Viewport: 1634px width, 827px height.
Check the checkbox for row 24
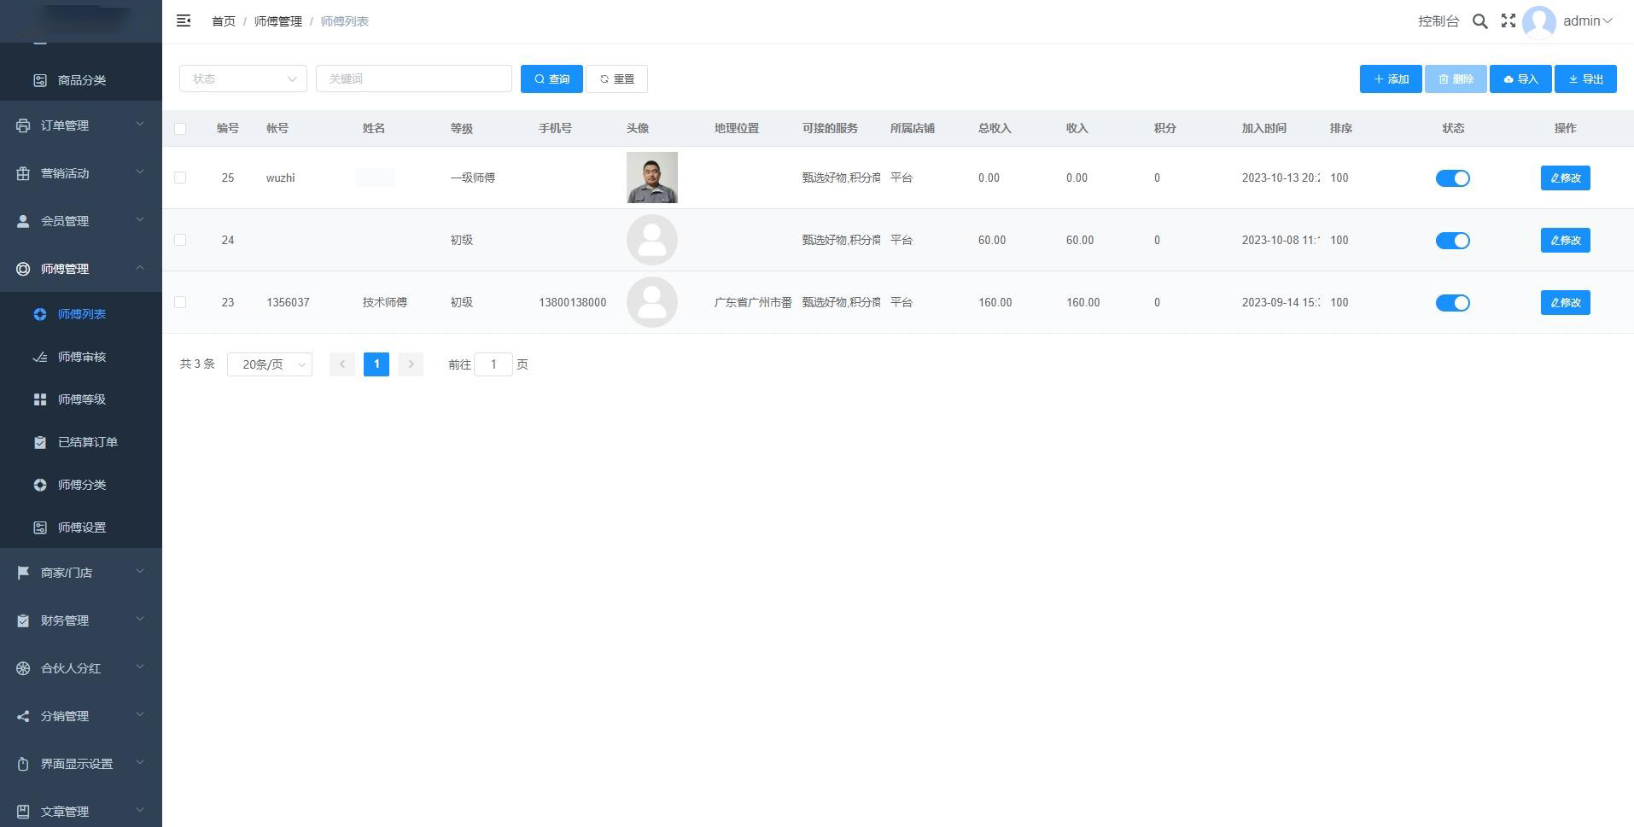pos(180,240)
